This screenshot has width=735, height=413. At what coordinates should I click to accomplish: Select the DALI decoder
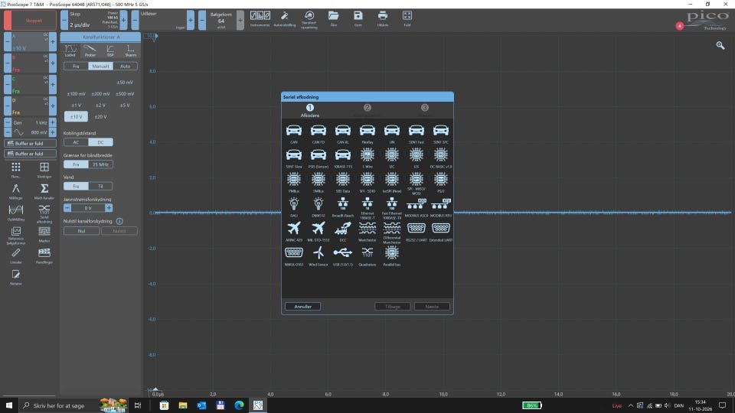(294, 203)
